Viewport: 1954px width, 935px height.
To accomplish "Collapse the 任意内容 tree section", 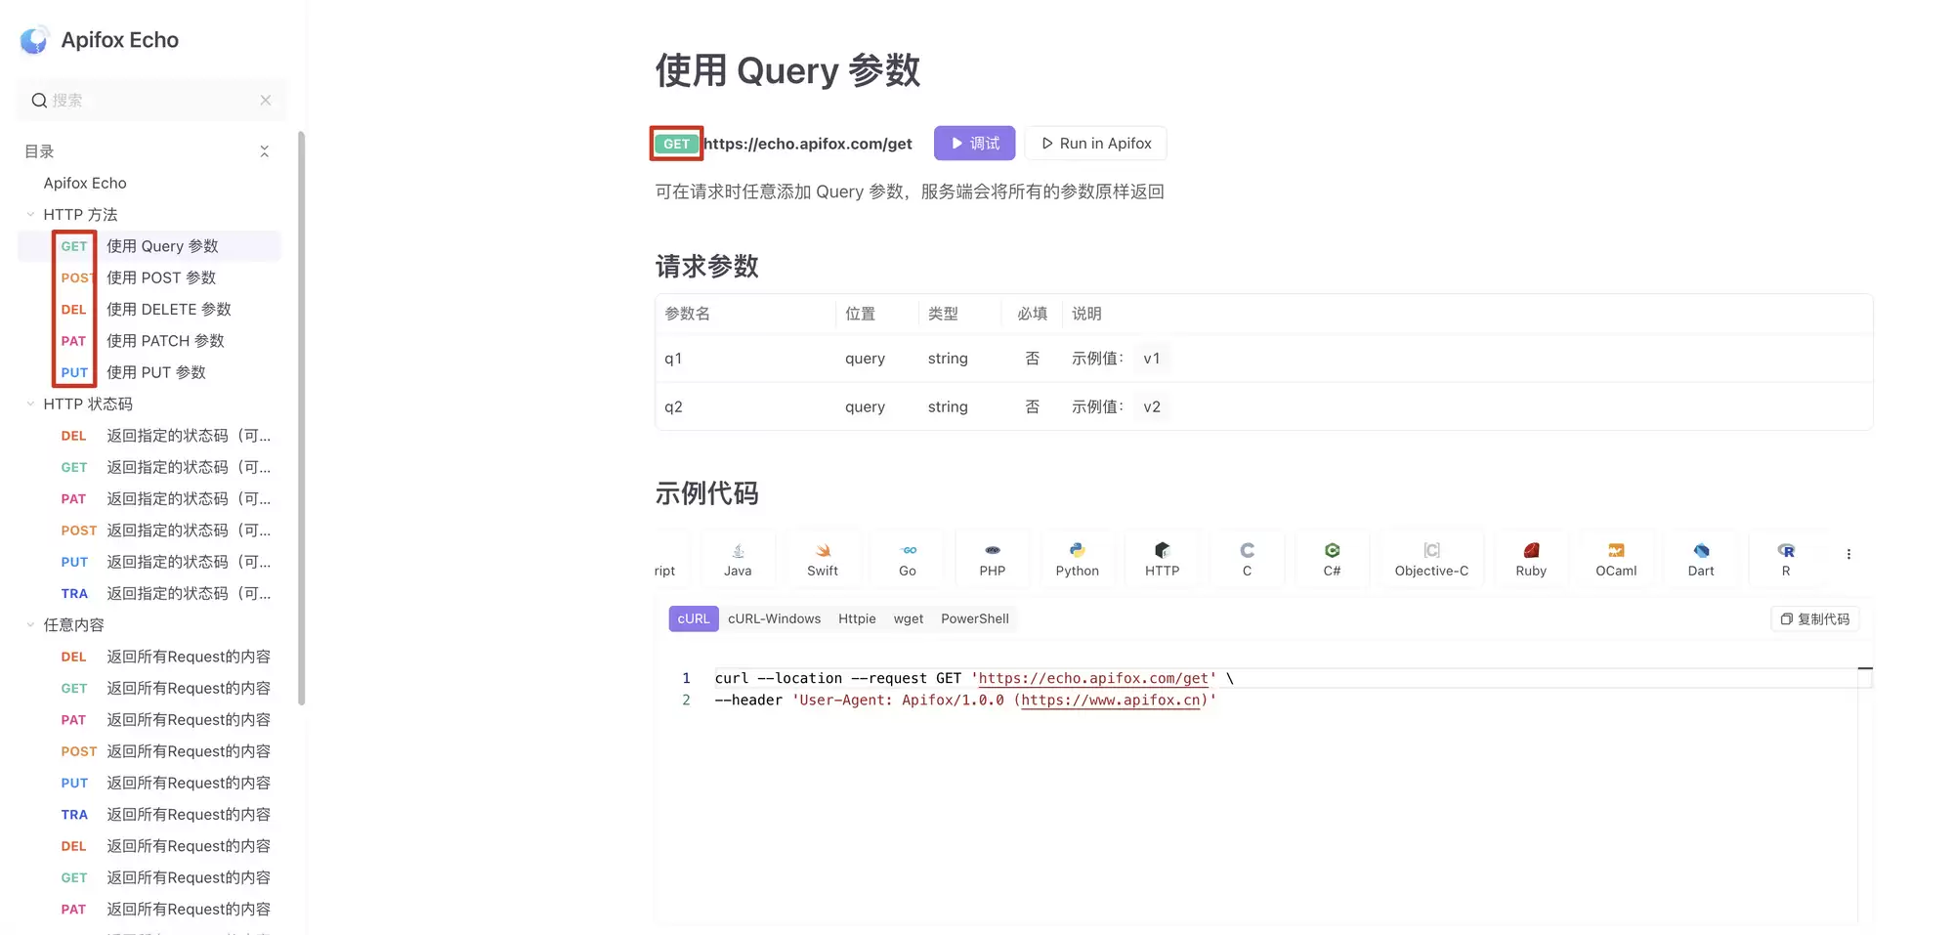I will pyautogui.click(x=30, y=624).
